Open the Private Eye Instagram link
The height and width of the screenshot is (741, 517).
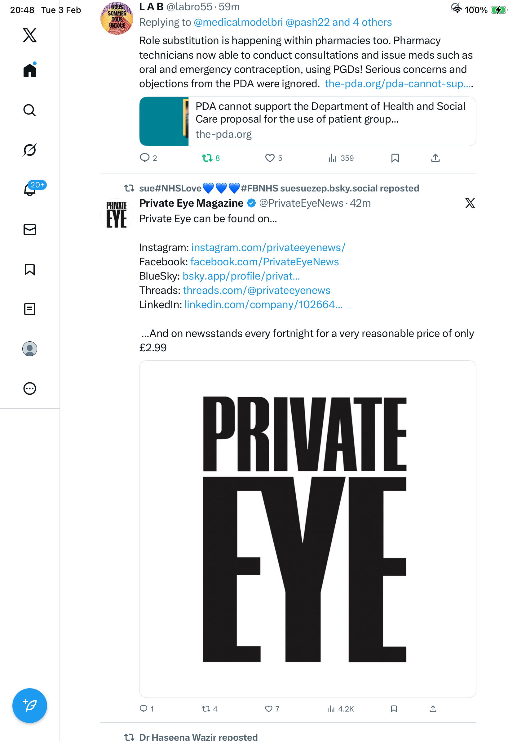click(268, 248)
